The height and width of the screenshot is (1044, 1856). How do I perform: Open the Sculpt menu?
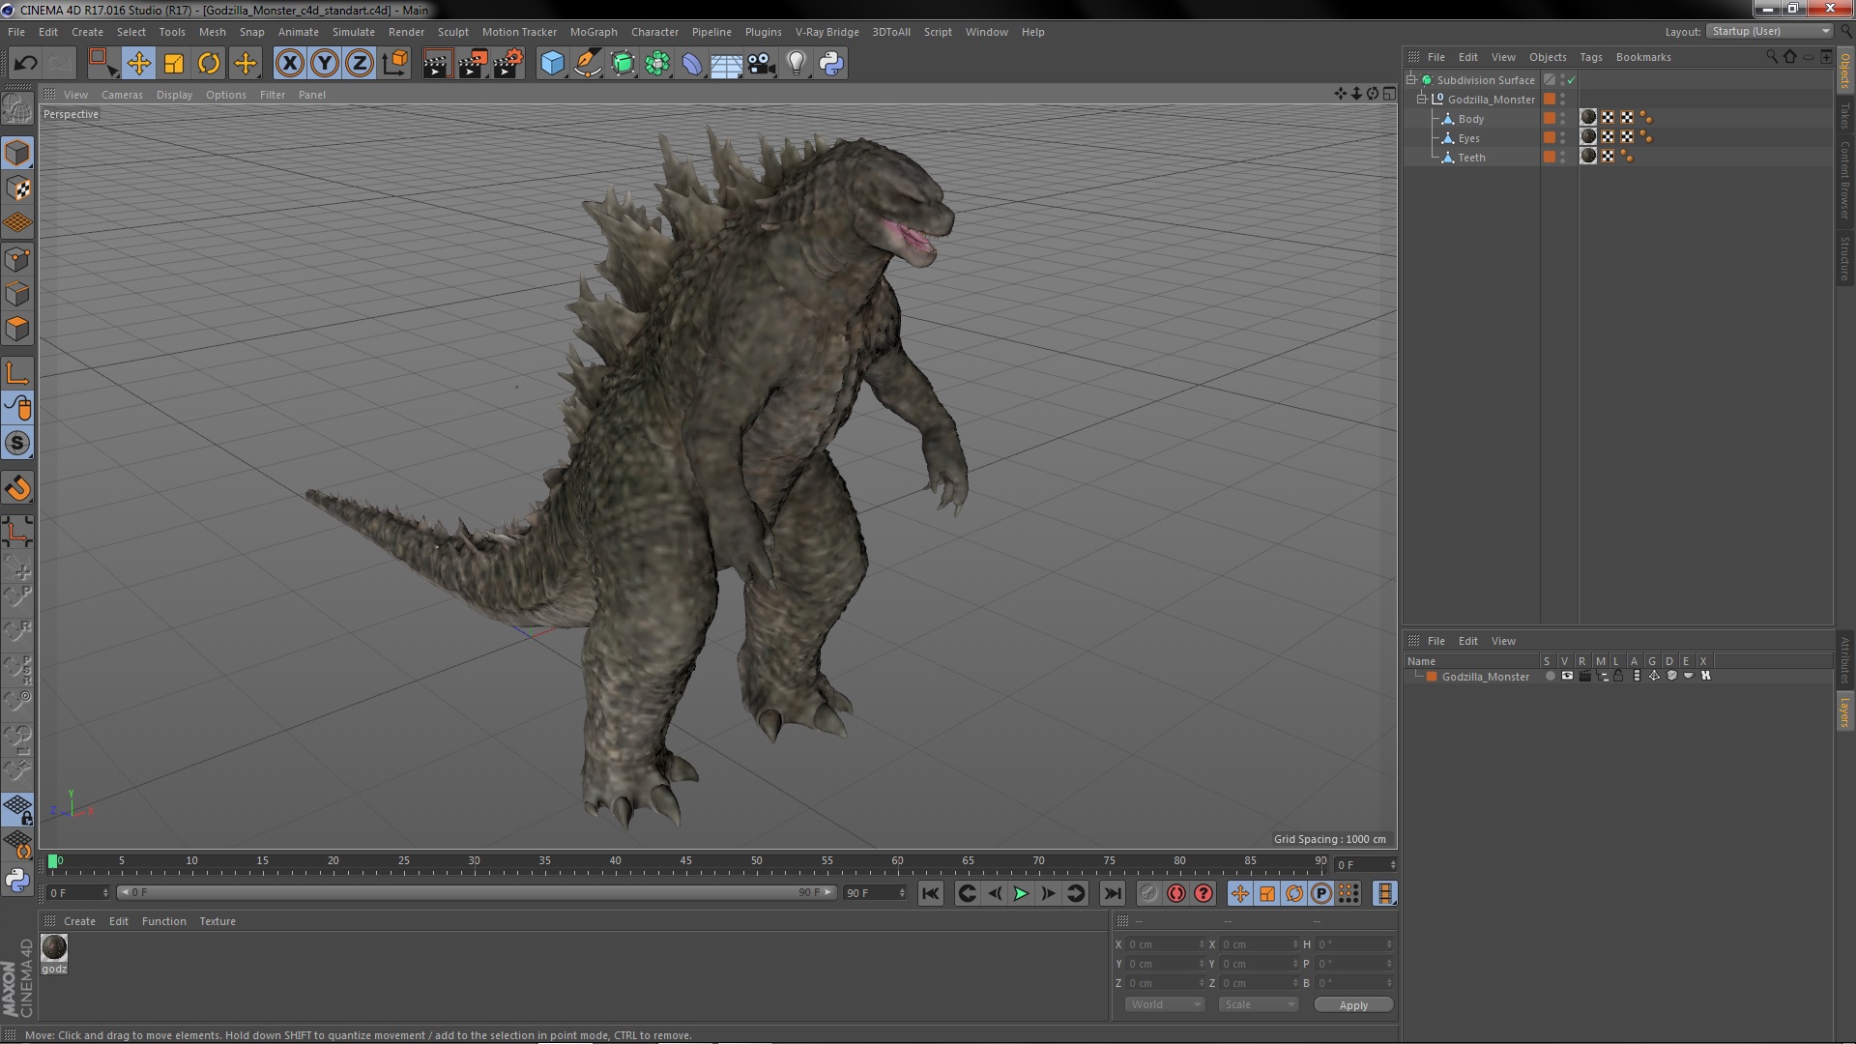452,32
